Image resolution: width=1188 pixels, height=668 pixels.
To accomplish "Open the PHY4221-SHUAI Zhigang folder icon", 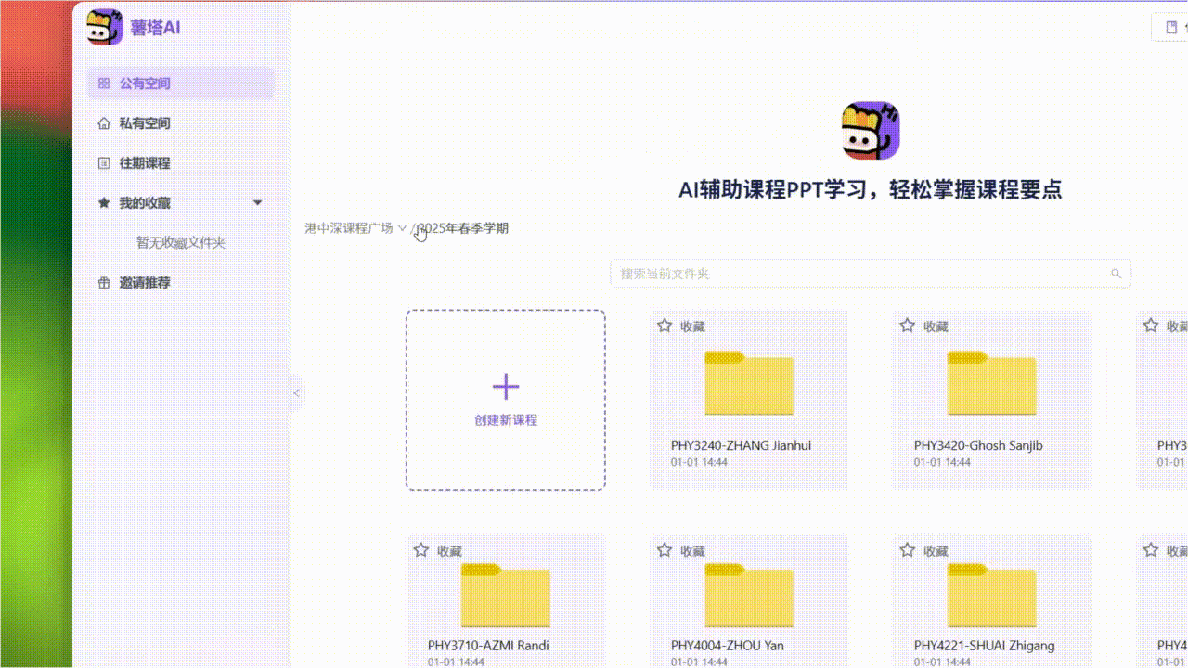I will pyautogui.click(x=992, y=595).
